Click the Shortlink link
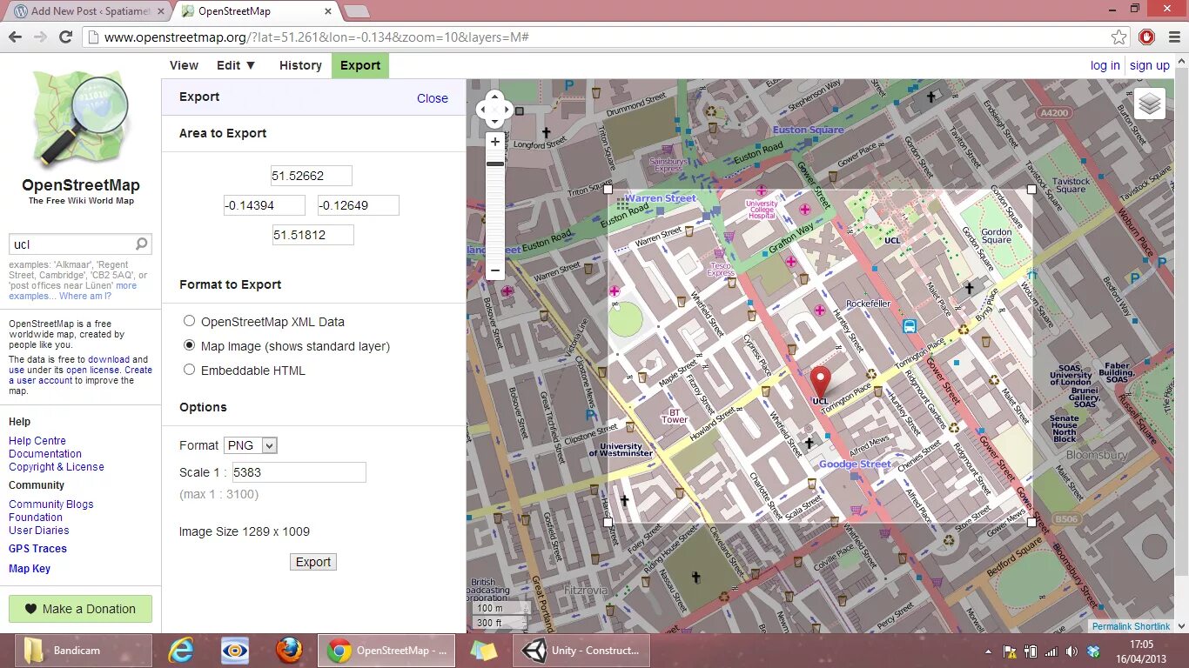Screen dimensions: 1189x668 point(1152,627)
